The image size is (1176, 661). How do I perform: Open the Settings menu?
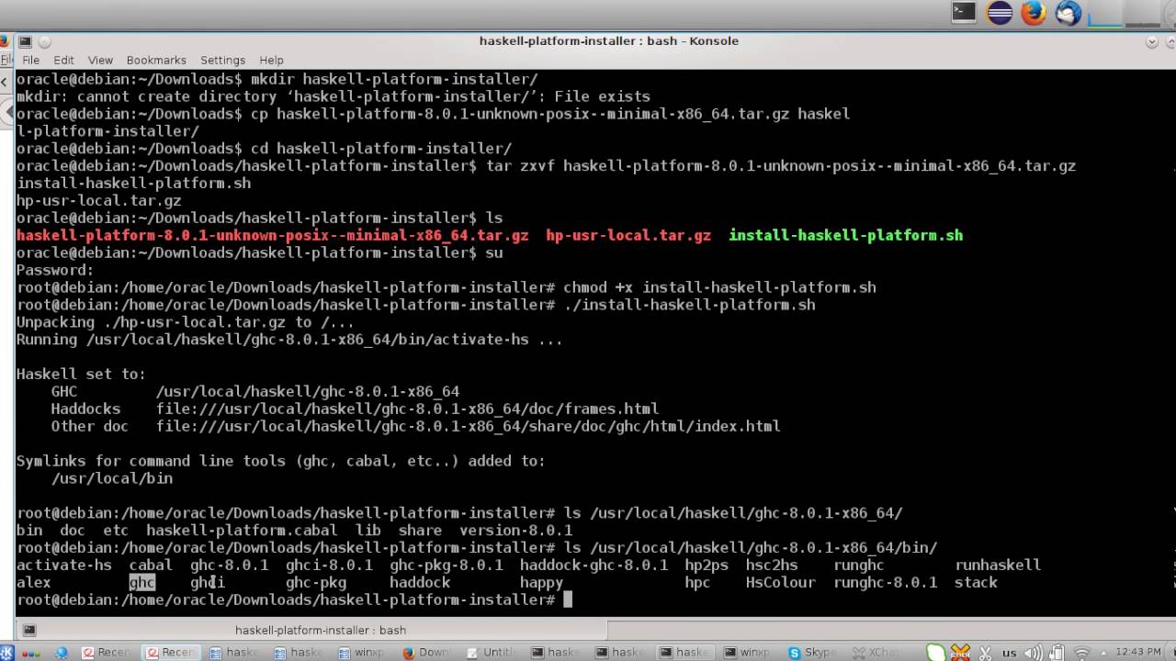click(222, 60)
